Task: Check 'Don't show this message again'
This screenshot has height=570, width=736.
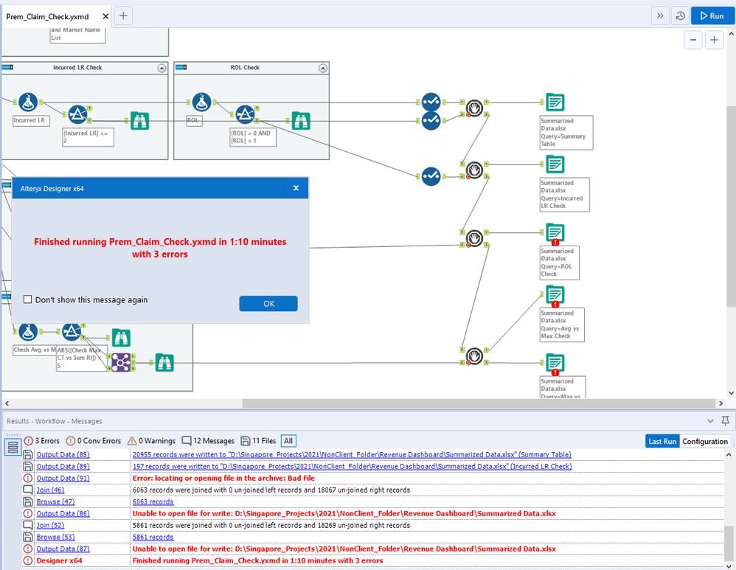Action: coord(28,299)
